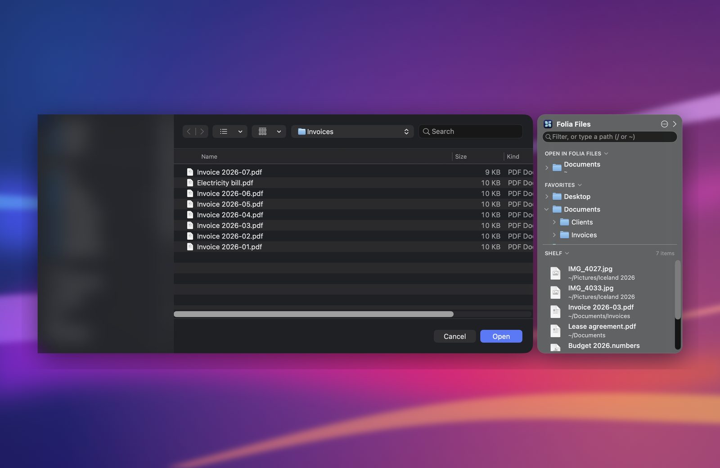
Task: Click Clients folder icon
Action: pyautogui.click(x=564, y=222)
